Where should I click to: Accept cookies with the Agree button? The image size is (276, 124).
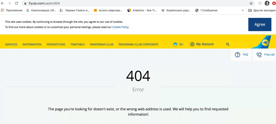pos(260,24)
